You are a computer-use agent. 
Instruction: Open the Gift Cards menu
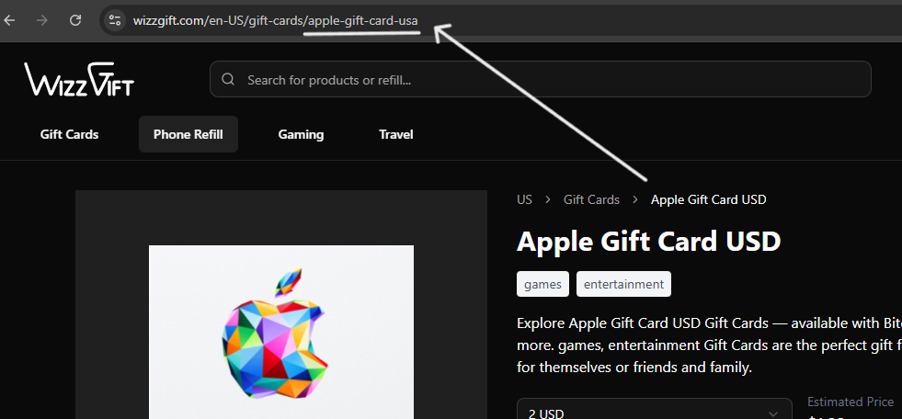[69, 134]
